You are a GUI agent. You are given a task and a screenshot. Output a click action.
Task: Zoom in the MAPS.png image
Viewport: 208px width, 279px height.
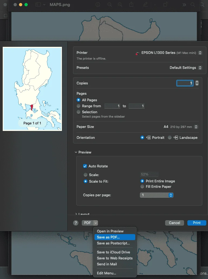[x=120, y=5]
